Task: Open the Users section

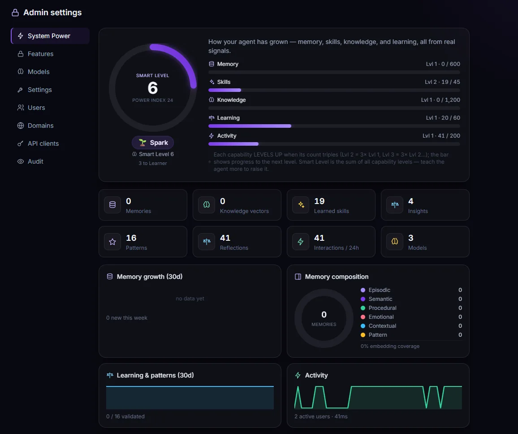Action: pos(50,108)
